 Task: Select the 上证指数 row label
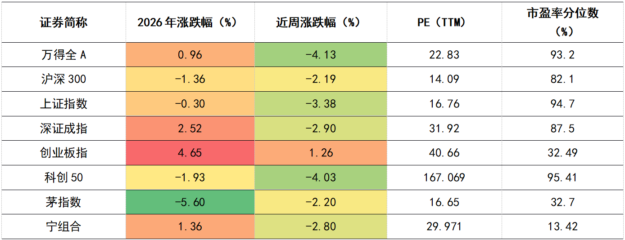[x=63, y=104]
